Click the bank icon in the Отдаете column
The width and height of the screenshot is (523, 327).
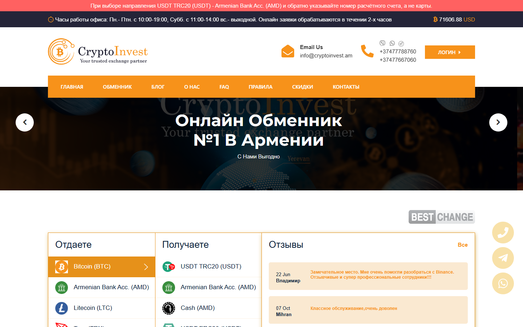(62, 287)
